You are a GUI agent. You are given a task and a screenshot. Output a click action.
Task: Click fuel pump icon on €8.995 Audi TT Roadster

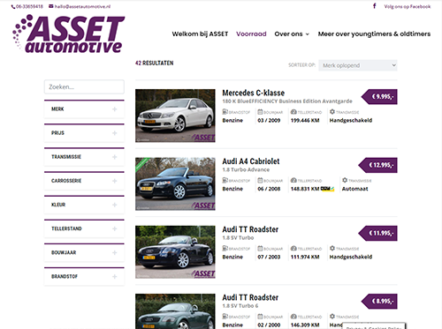point(225,317)
